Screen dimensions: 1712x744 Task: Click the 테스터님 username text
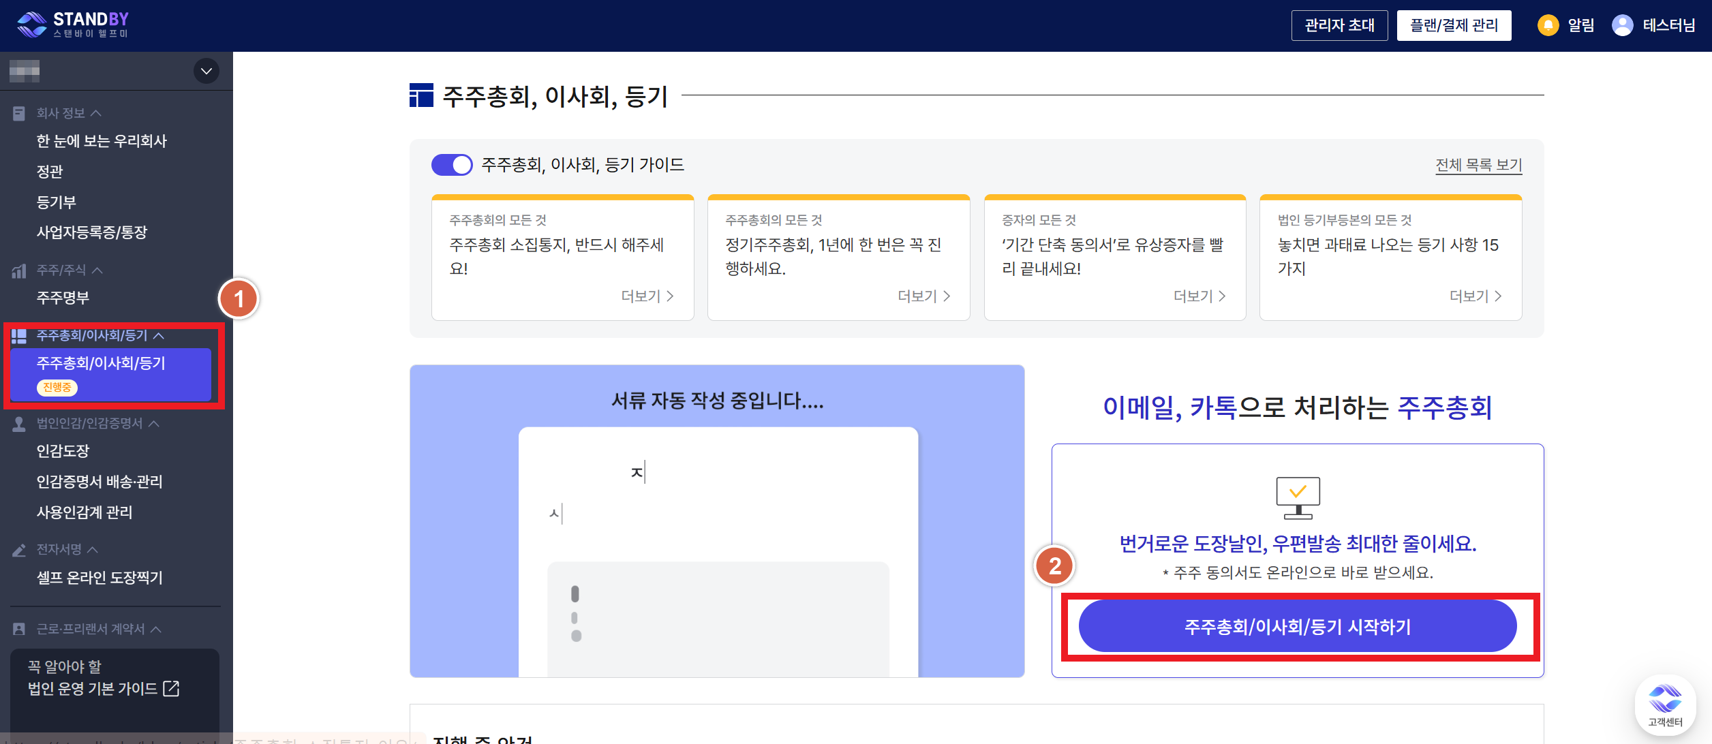pyautogui.click(x=1668, y=25)
